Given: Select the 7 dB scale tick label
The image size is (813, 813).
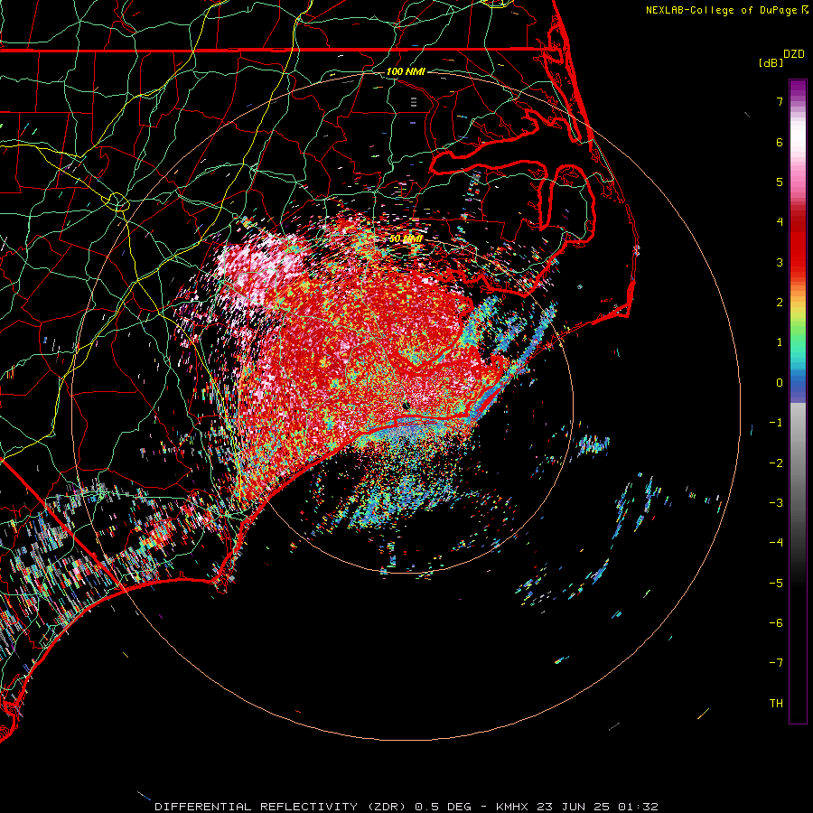Looking at the screenshot, I should (780, 101).
